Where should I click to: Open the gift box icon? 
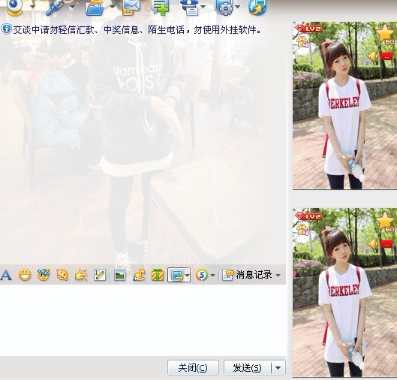point(158,275)
